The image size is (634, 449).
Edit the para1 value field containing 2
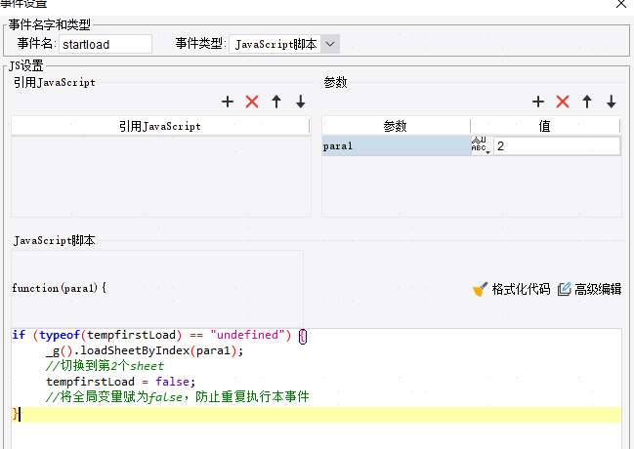point(557,145)
